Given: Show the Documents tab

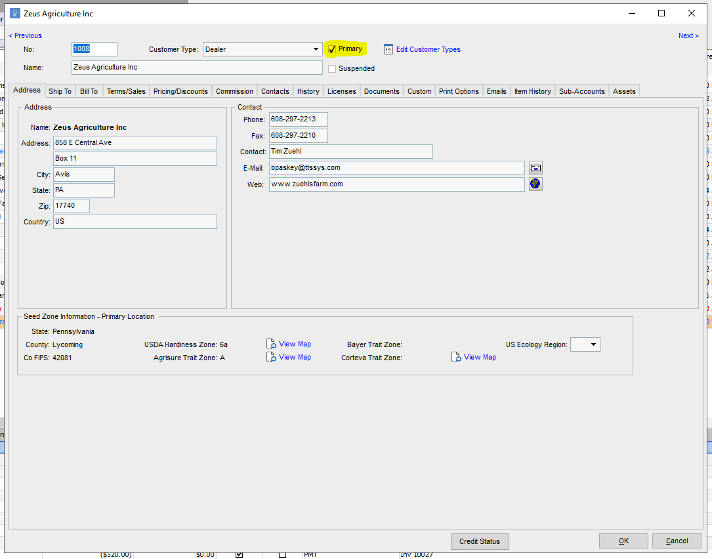Looking at the screenshot, I should (382, 91).
